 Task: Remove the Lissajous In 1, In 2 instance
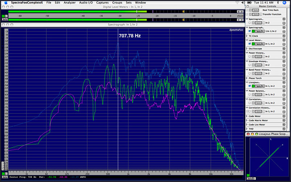(x=284, y=86)
